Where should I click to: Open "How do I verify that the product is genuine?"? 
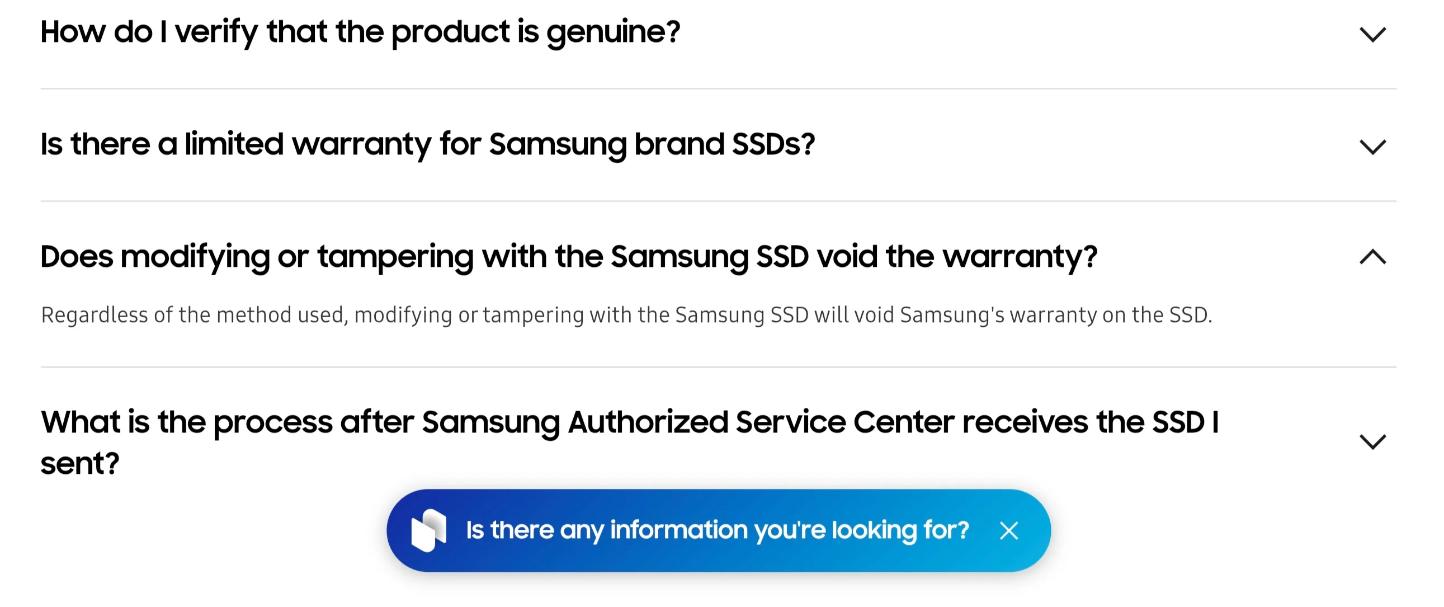tap(360, 32)
